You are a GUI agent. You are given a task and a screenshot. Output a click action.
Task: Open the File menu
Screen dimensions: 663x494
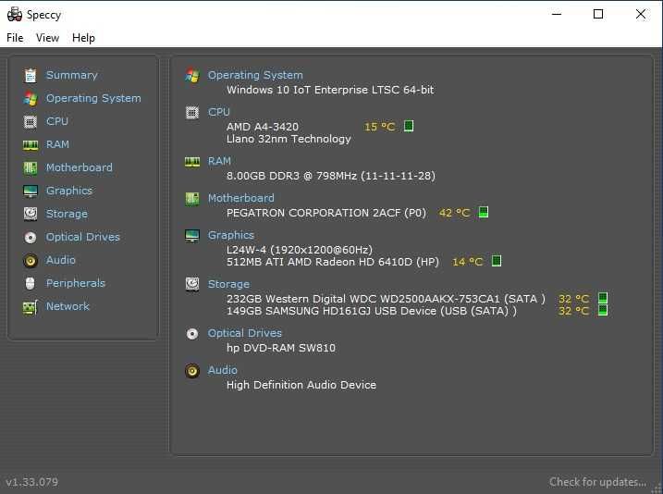pyautogui.click(x=15, y=38)
